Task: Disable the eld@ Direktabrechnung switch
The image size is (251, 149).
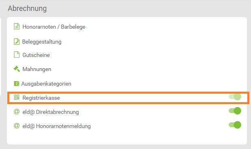Action: click(x=235, y=111)
